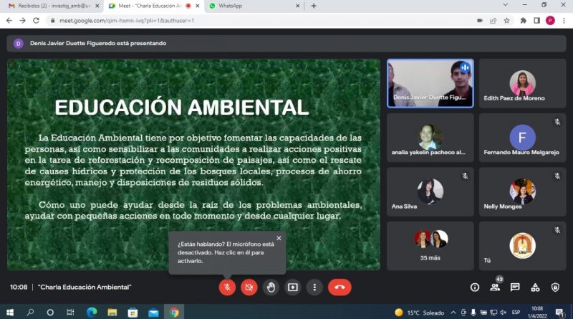573x319 pixels.
Task: Open the chat panel
Action: [515, 287]
